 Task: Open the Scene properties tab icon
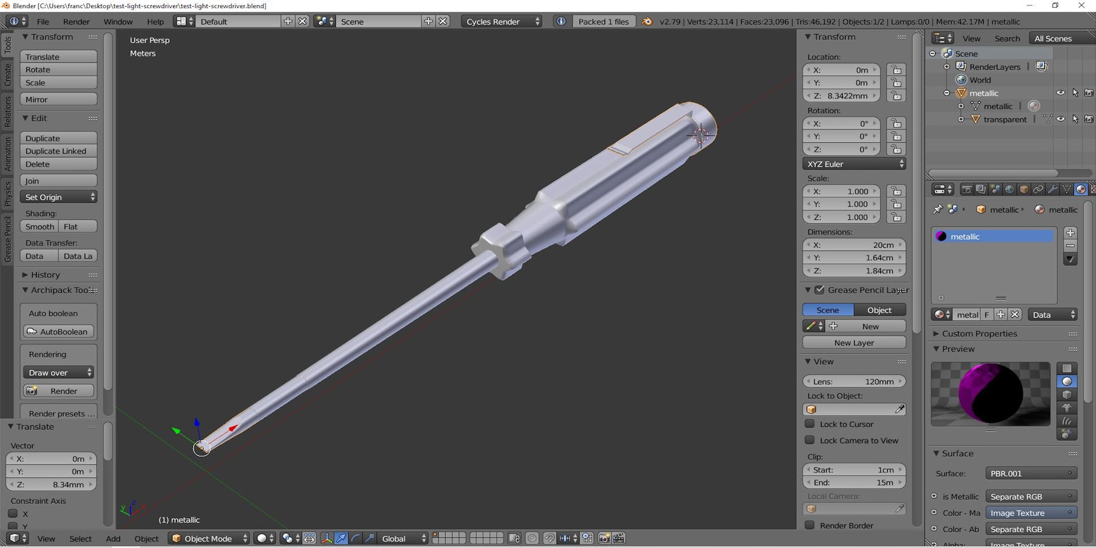coord(995,190)
